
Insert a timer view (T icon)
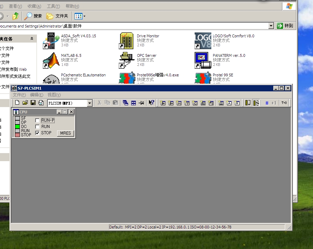[x=187, y=103]
